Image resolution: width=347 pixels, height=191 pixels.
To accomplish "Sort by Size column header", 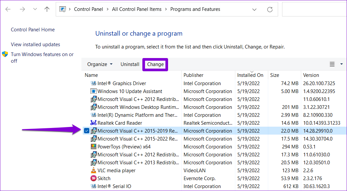I will pos(275,75).
